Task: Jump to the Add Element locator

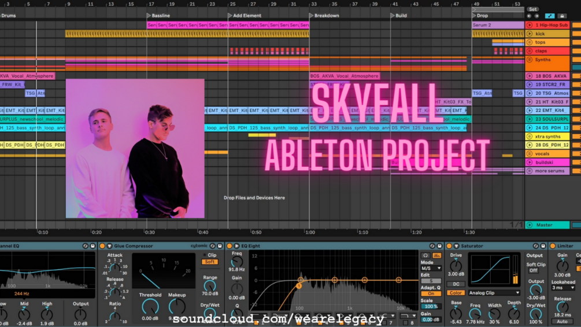Action: (x=230, y=16)
